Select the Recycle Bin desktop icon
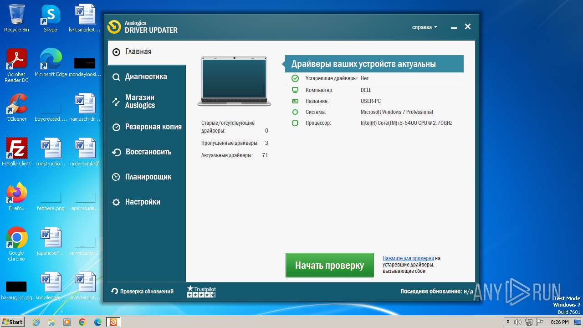 (x=16, y=18)
